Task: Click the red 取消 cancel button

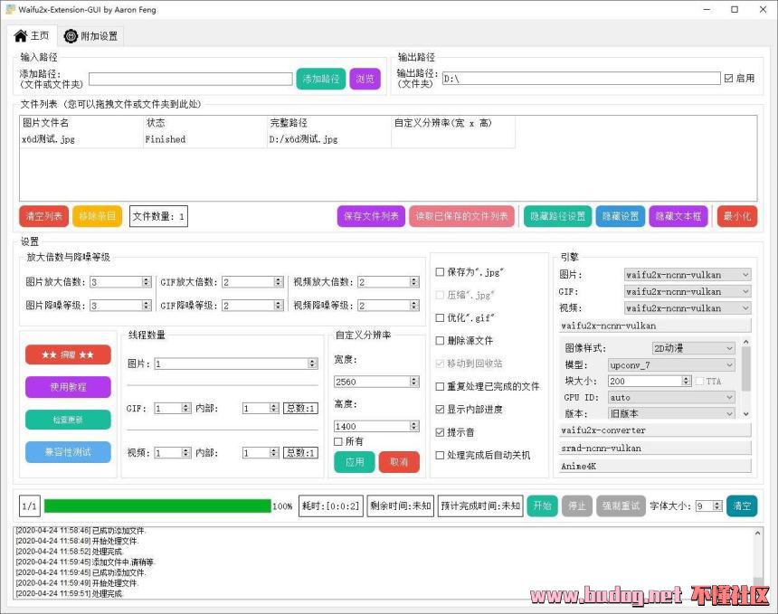Action: tap(399, 462)
